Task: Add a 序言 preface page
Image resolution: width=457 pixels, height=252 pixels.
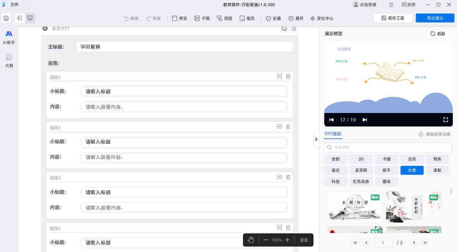Action: [x=180, y=18]
